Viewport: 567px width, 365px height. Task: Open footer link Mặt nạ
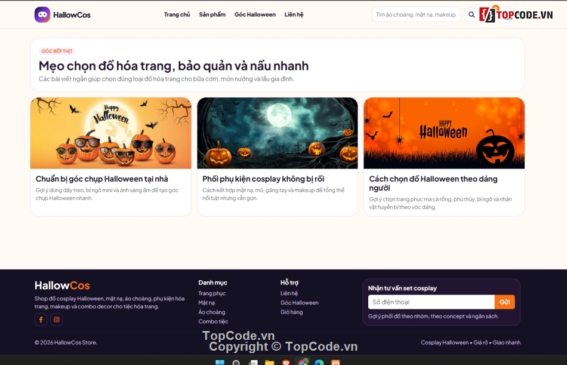207,303
